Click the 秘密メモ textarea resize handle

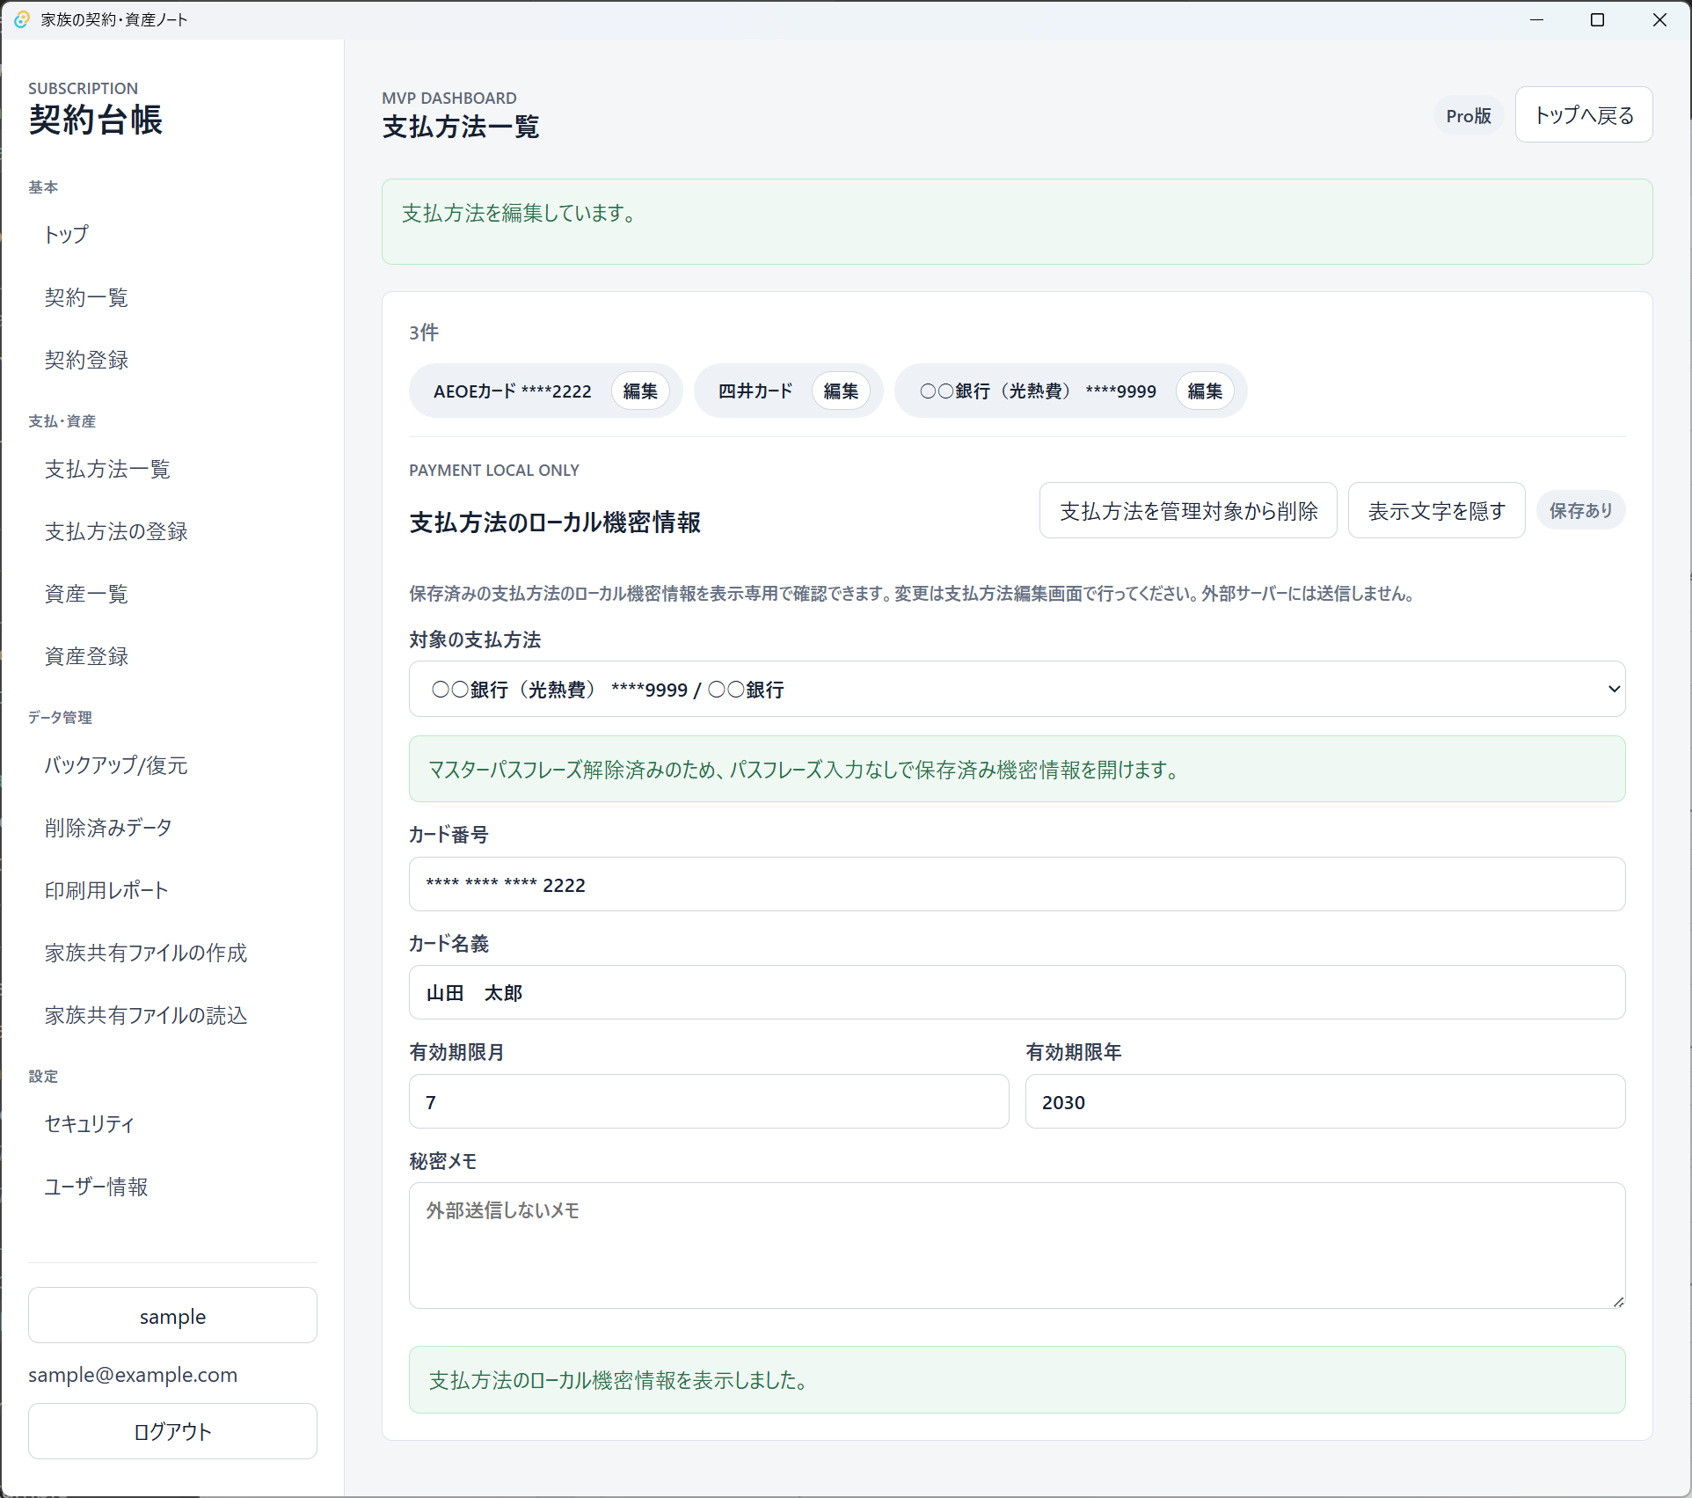[x=1618, y=1301]
